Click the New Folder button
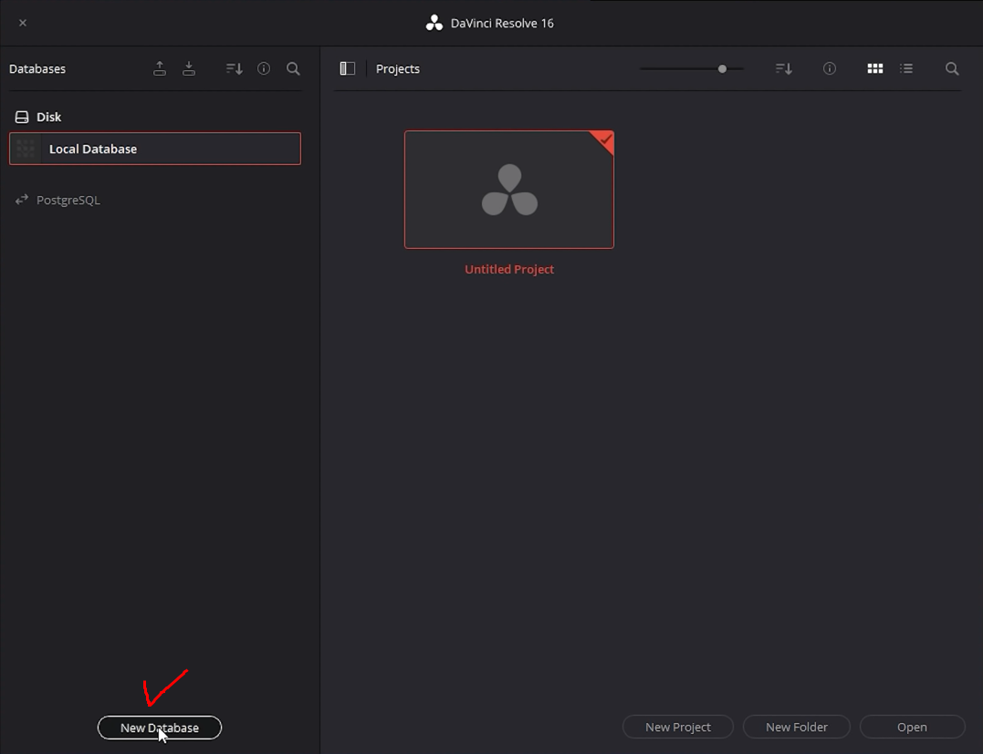Screen dimensions: 983x754 [x=796, y=727]
